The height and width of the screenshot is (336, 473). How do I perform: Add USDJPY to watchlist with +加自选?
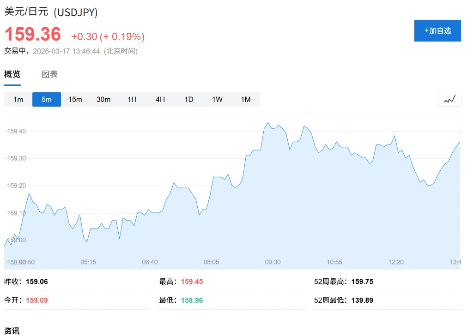click(x=437, y=31)
